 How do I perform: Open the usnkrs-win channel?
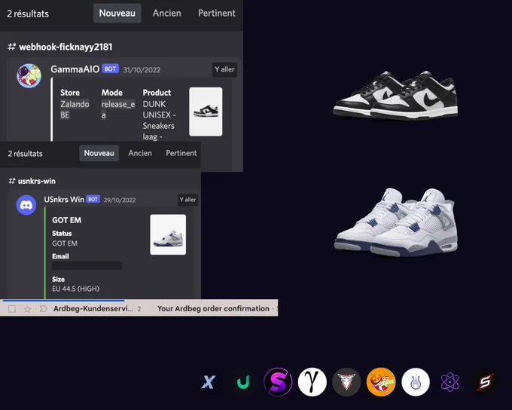37,181
